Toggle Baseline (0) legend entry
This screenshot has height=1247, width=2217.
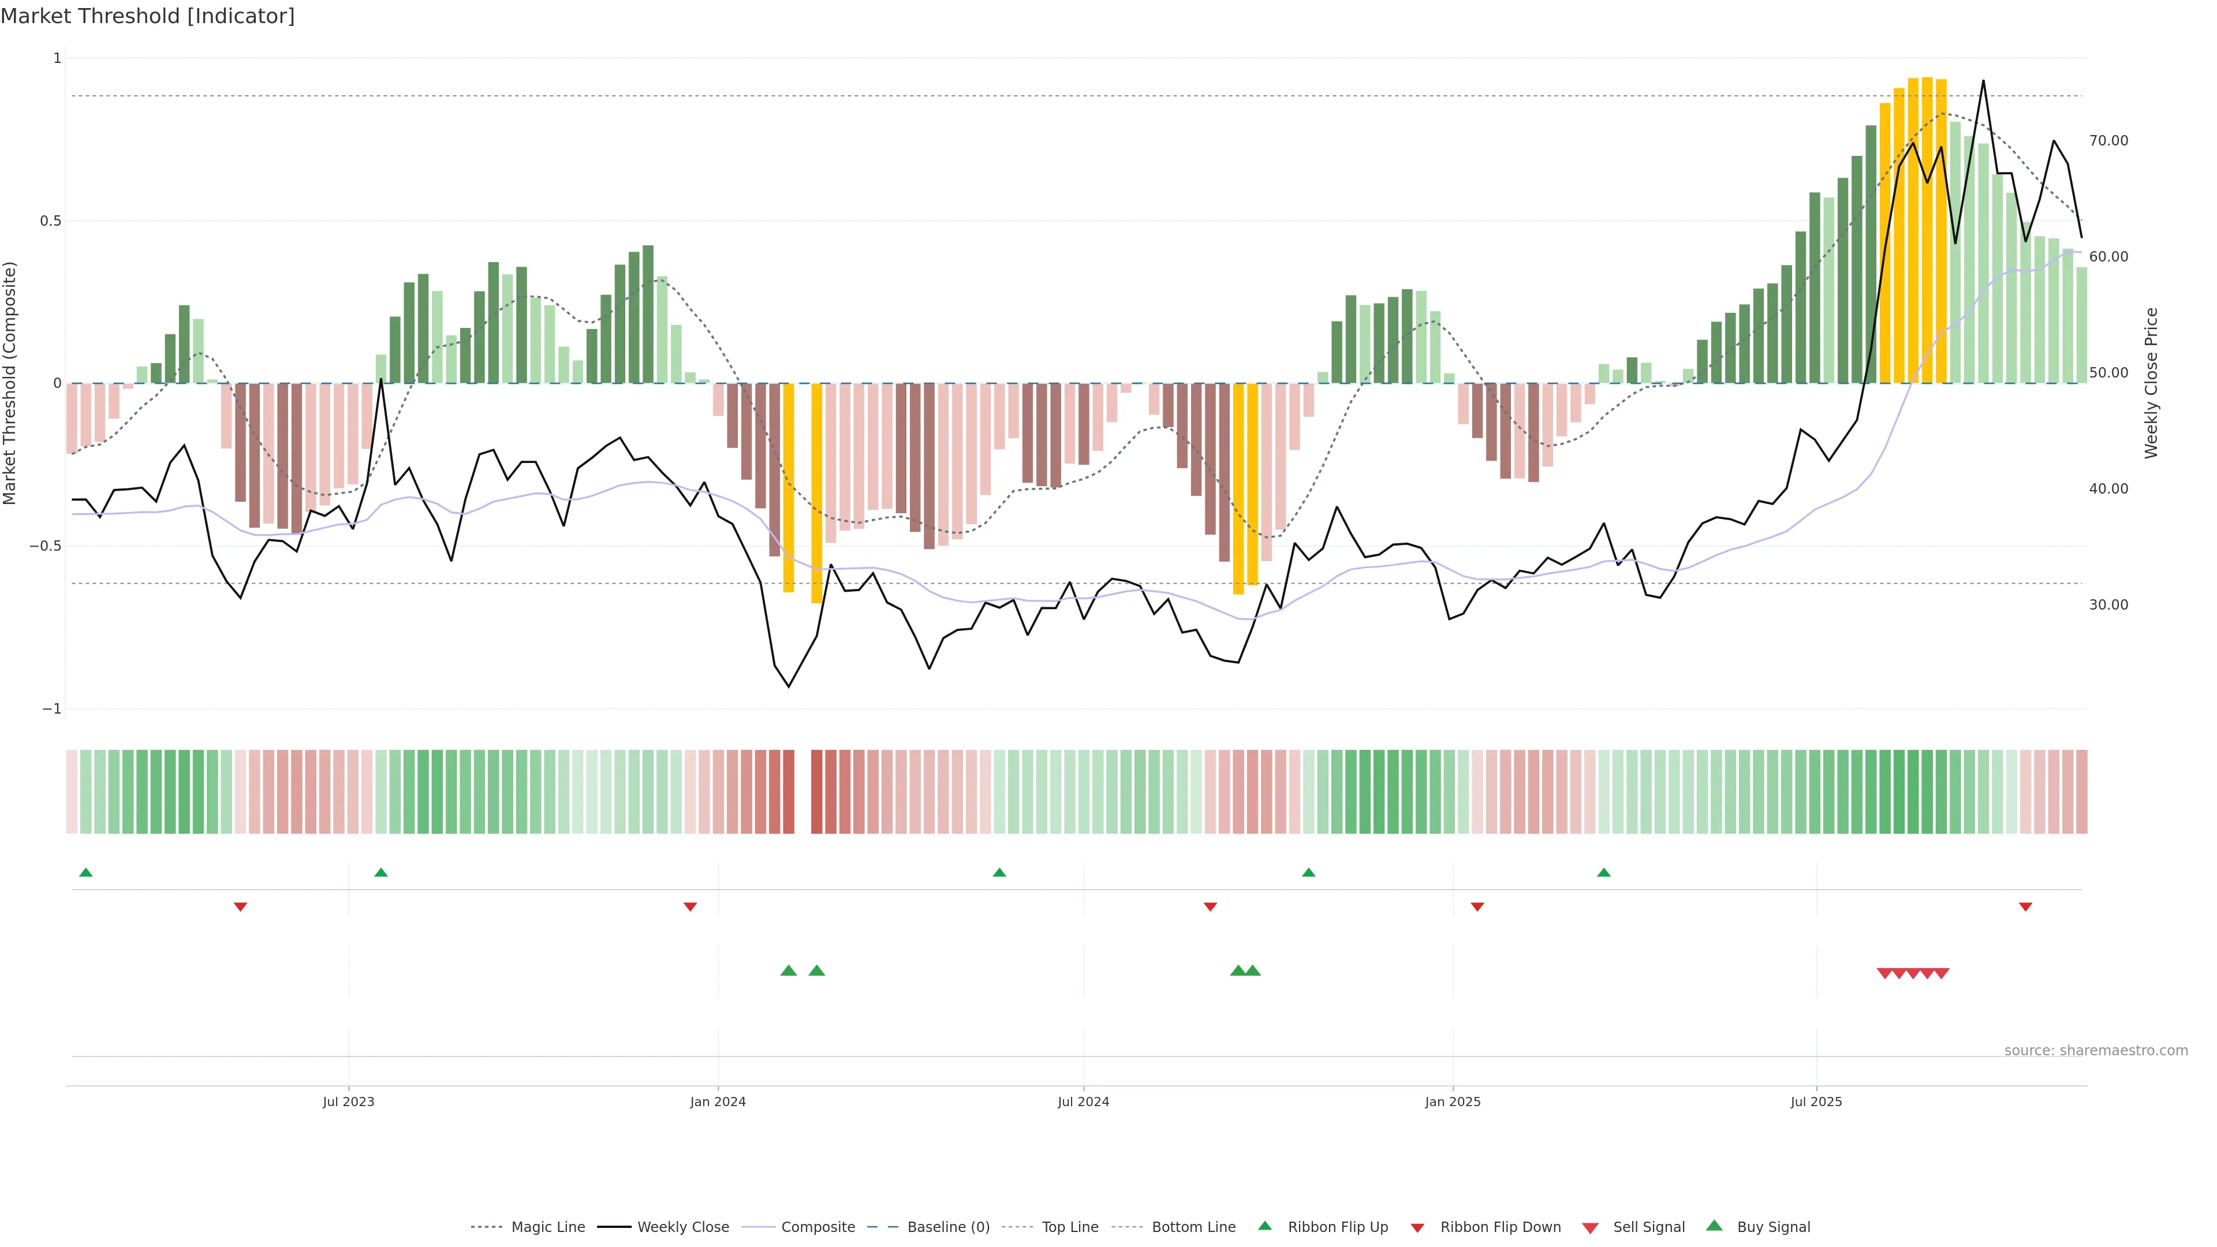point(947,1226)
